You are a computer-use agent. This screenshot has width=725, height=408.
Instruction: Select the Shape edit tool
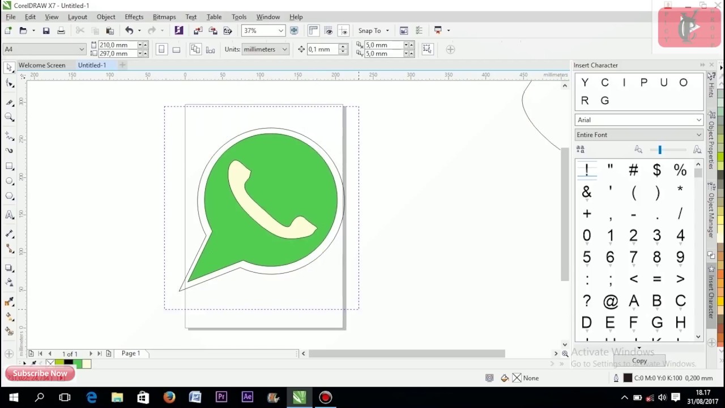[x=9, y=83]
